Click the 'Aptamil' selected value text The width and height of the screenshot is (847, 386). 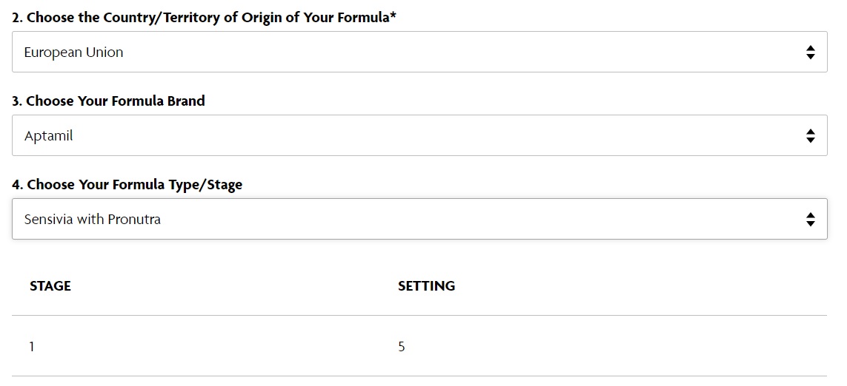pos(49,136)
